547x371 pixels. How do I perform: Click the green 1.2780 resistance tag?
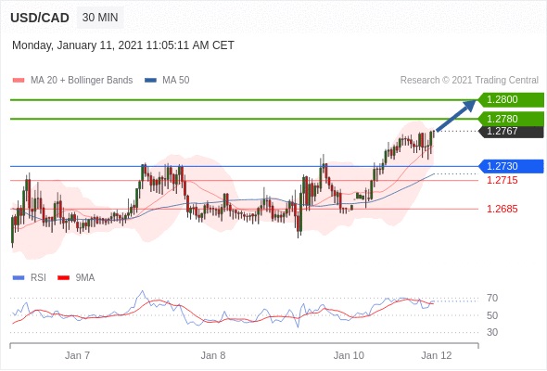511,119
